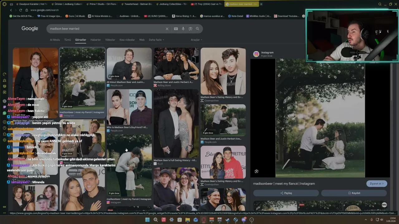Switch to the Prime 1 Studio browser tab
Image resolution: width=399 pixels, height=224 pixels.
102,4
